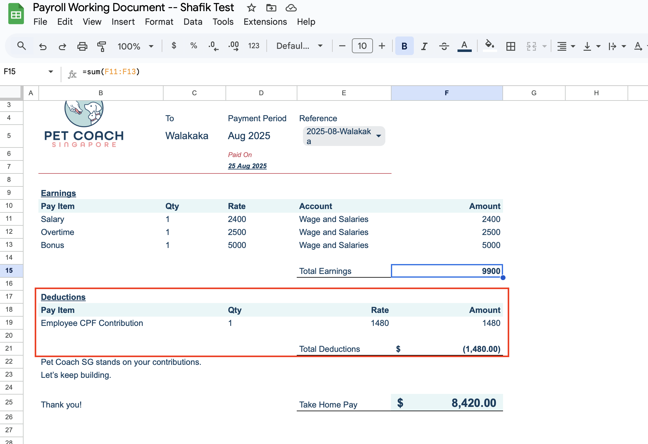
Task: Toggle bold formatting
Action: pos(404,46)
